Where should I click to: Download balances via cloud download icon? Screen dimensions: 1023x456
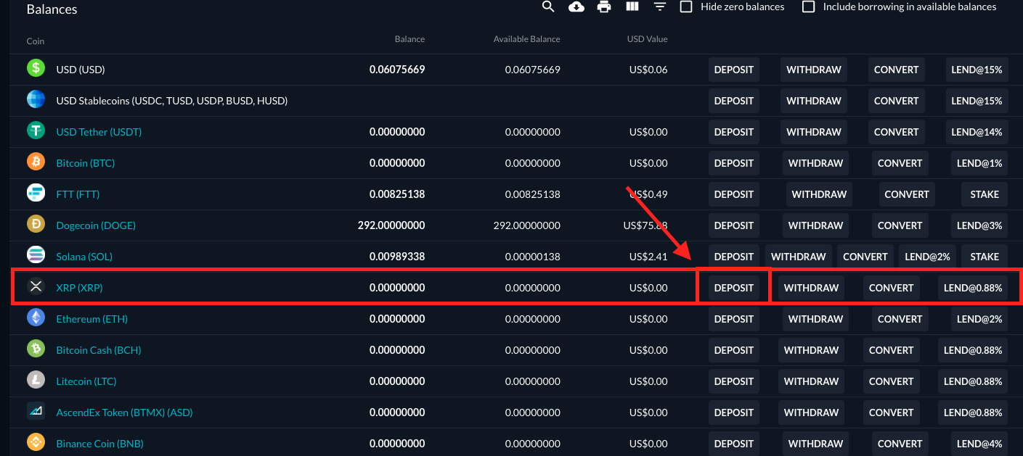(576, 7)
